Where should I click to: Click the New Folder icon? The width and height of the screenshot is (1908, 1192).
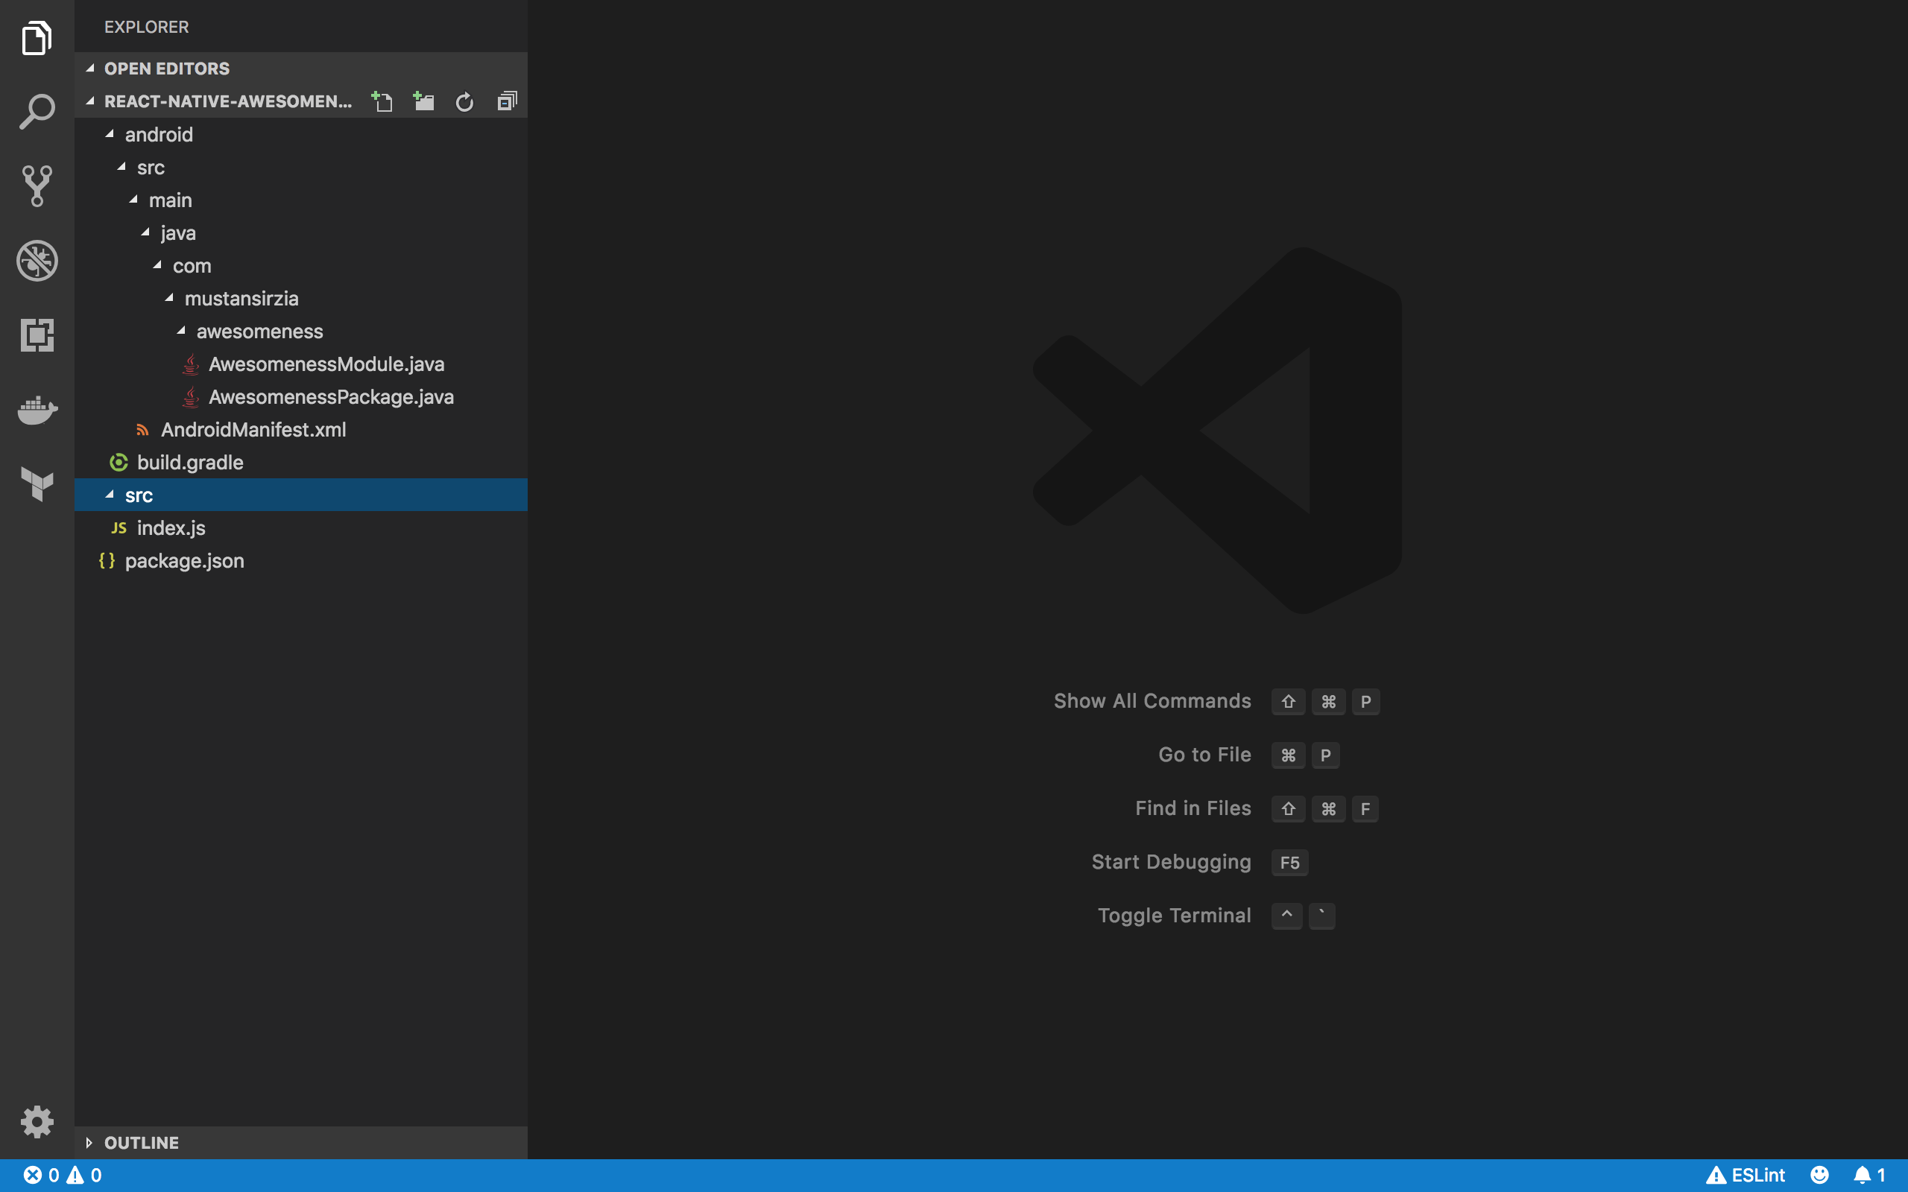[x=423, y=102]
